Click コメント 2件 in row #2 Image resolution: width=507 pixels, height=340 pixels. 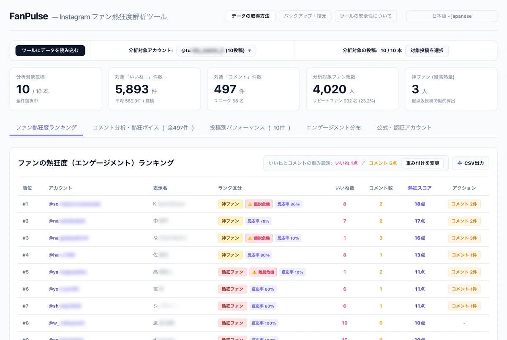464,221
